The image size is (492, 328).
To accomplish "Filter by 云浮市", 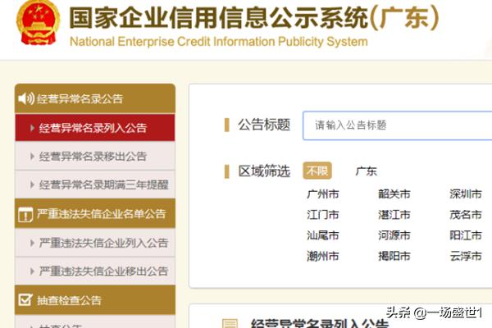I will pyautogui.click(x=466, y=256).
